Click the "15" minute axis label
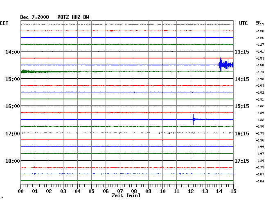Viewport: 266px width, 202px height. (x=233, y=191)
